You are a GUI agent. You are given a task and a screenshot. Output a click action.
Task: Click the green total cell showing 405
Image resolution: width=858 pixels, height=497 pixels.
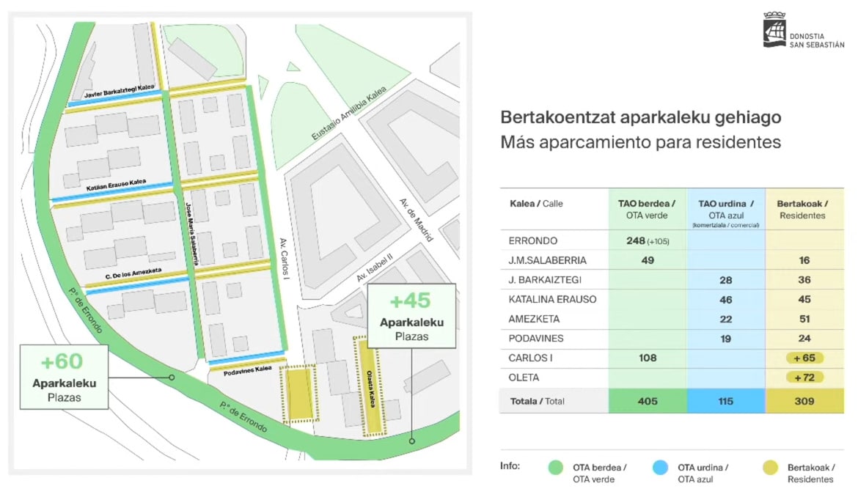coord(647,401)
